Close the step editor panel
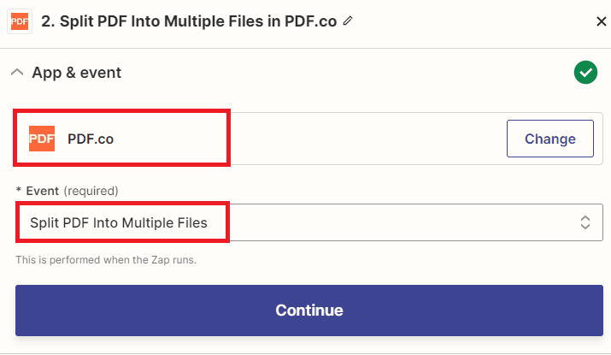The width and height of the screenshot is (611, 355). pyautogui.click(x=601, y=21)
